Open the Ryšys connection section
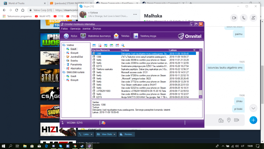The width and height of the screenshot is (264, 149). 70,36
